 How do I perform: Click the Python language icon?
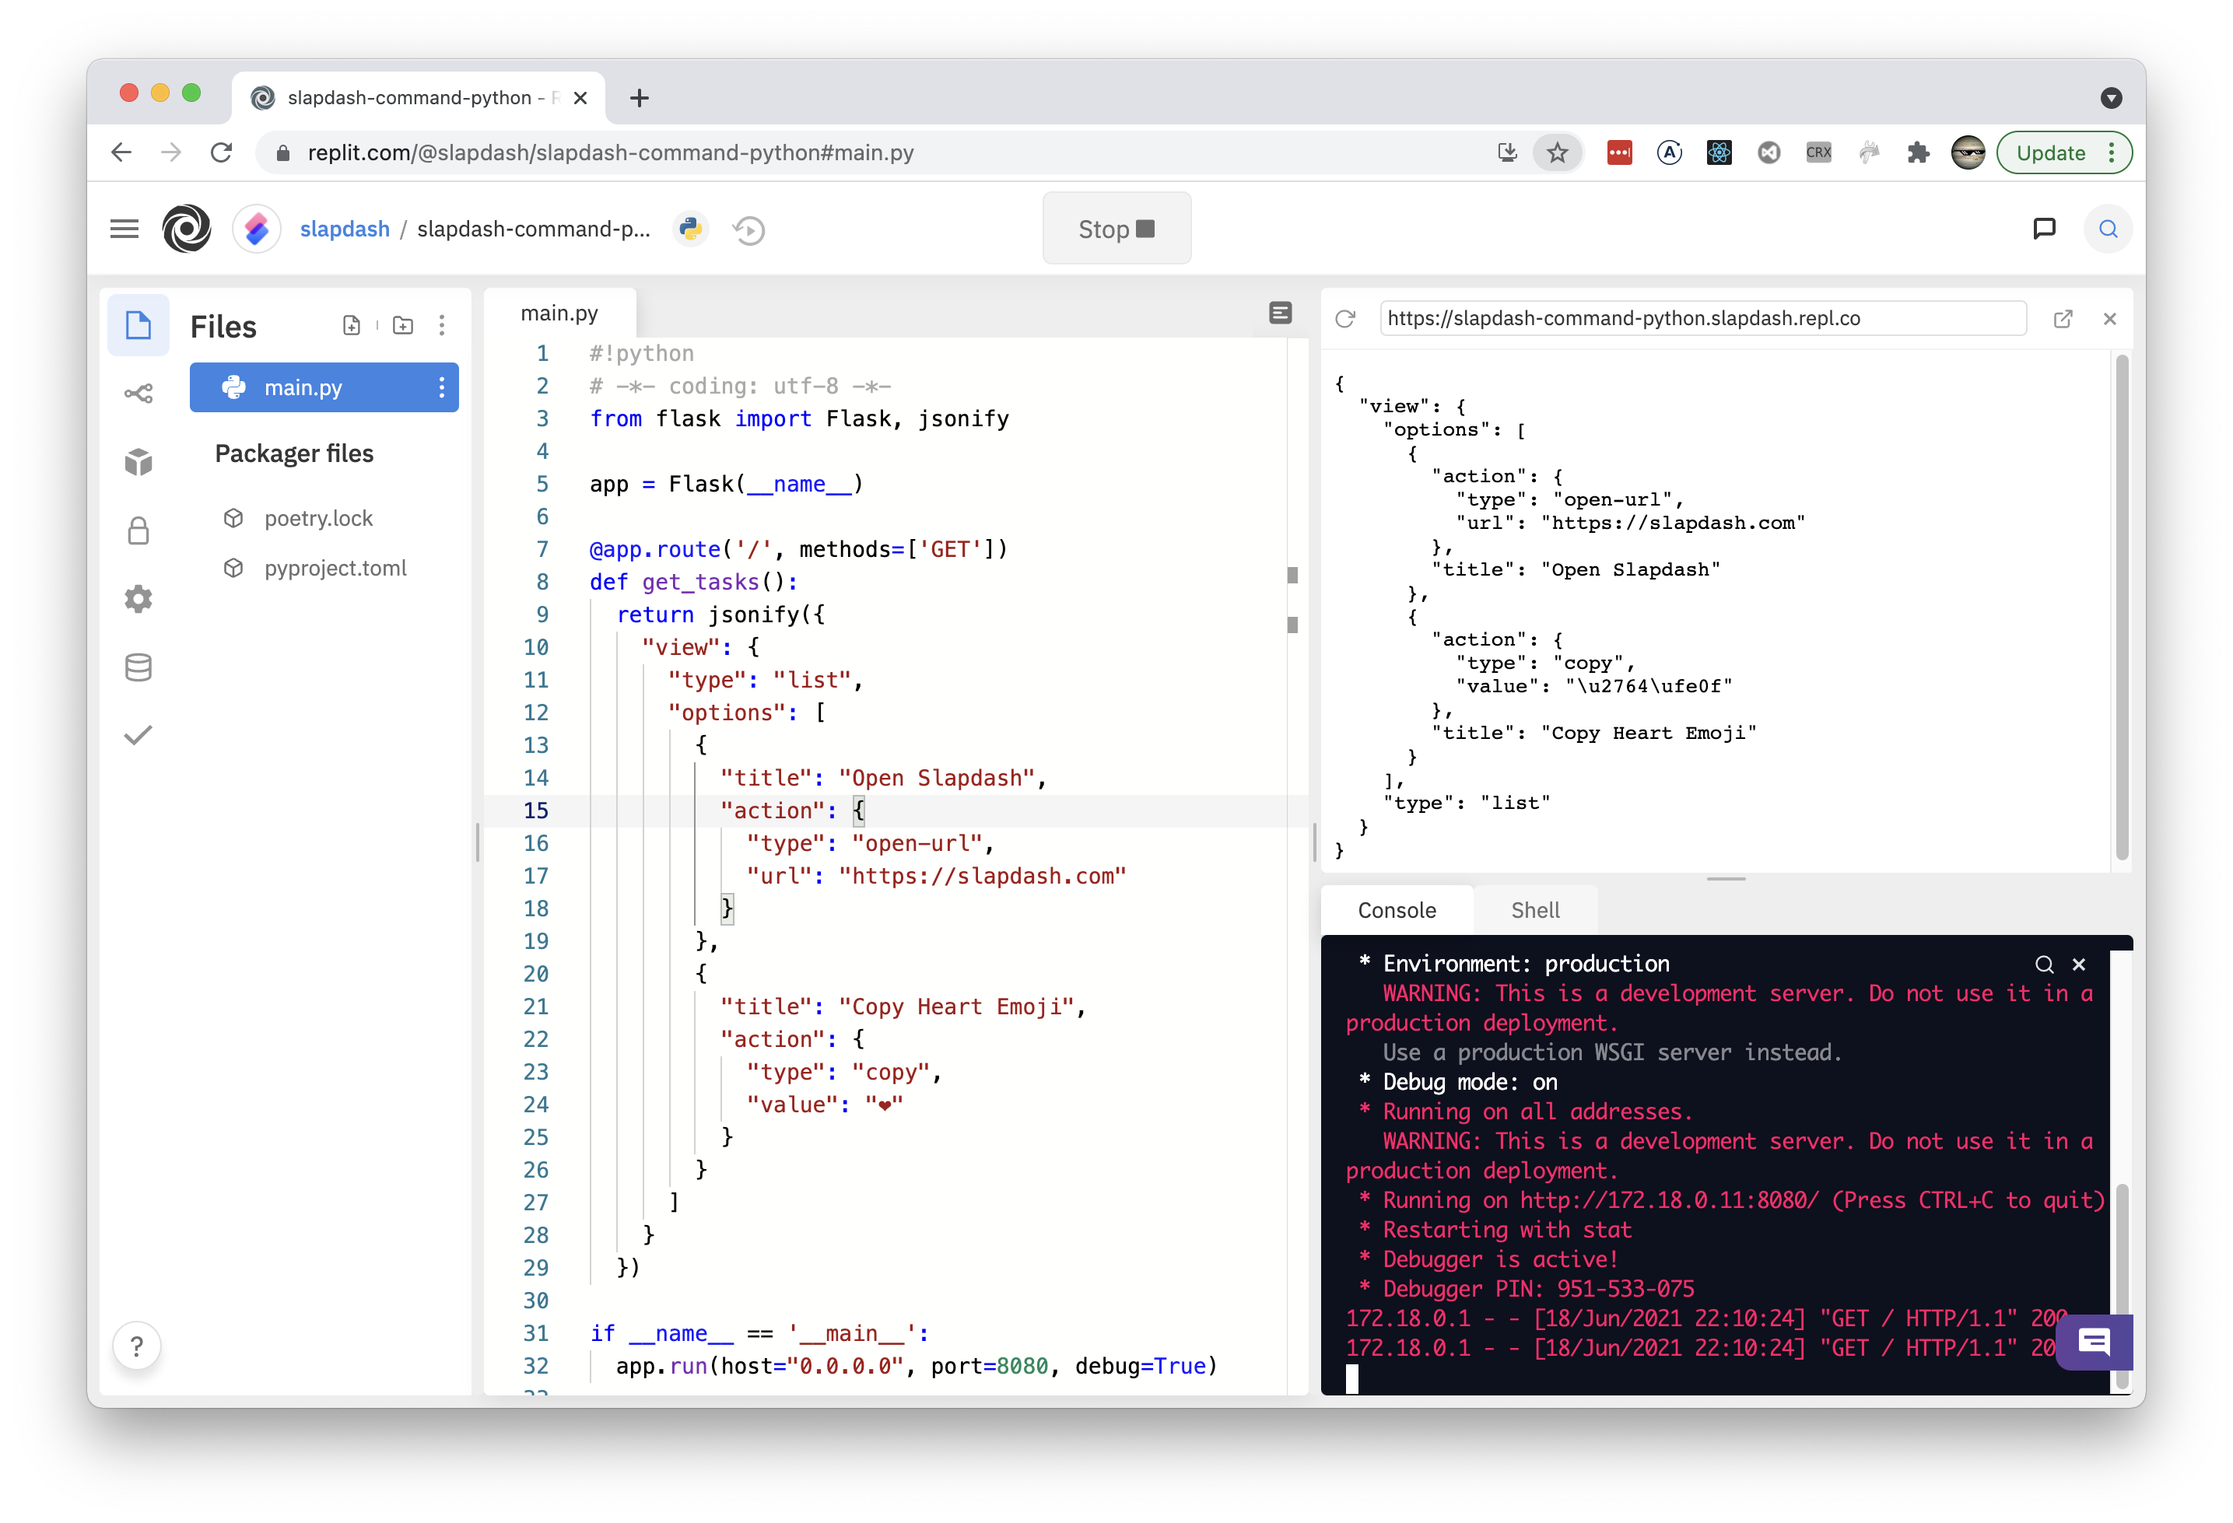pyautogui.click(x=690, y=229)
